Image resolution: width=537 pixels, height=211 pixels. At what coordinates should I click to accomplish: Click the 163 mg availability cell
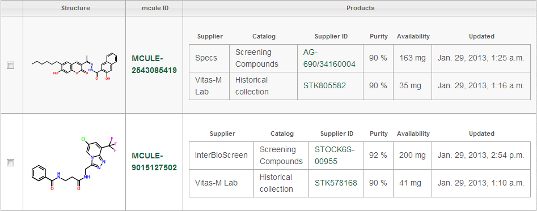[x=412, y=58]
